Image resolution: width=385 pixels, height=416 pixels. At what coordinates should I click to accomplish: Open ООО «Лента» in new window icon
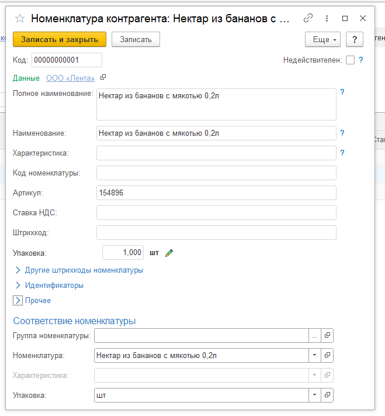(x=103, y=77)
